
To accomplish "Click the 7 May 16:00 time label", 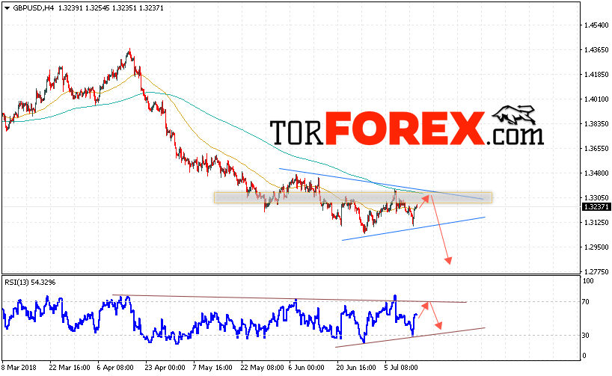I will pos(212,368).
